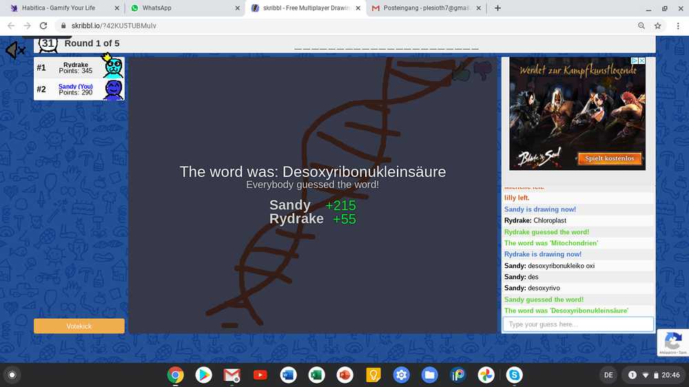The image size is (689, 387).
Task: Click the thumbs down dislike icon
Action: tap(483, 70)
